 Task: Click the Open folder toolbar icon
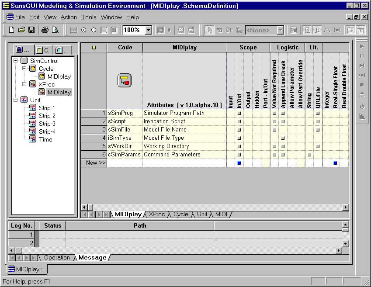point(21,30)
